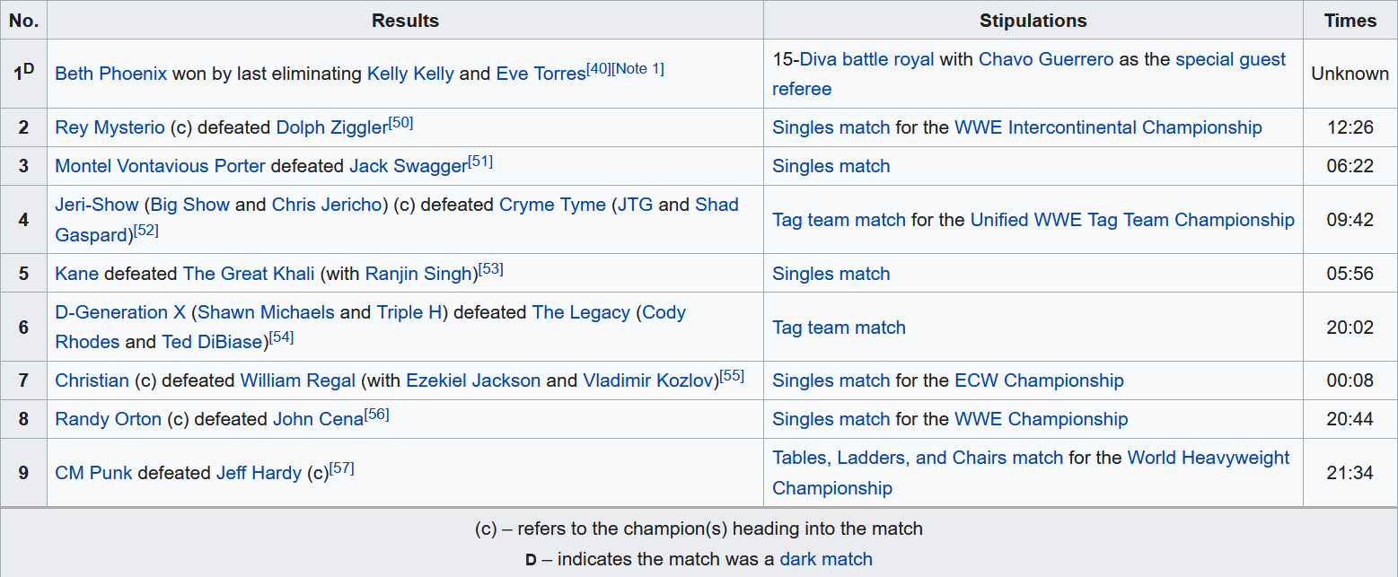Click the Randy Orton link

click(108, 419)
